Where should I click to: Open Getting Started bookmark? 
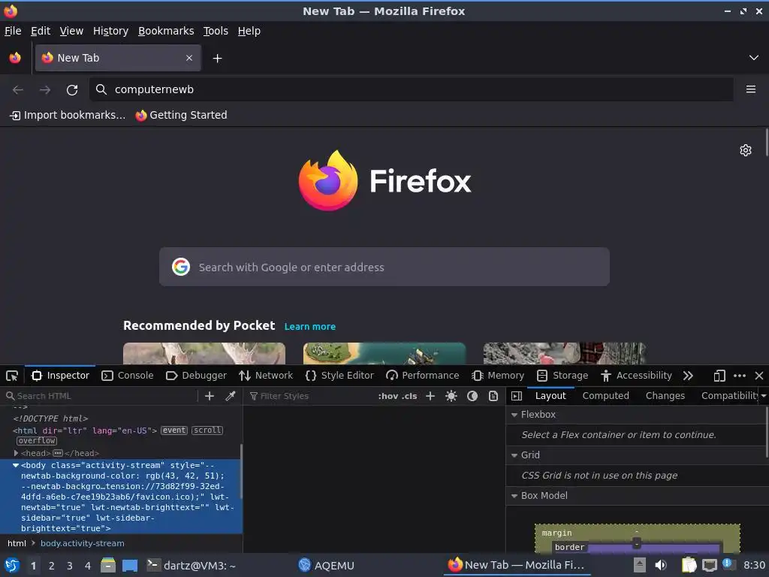[182, 115]
